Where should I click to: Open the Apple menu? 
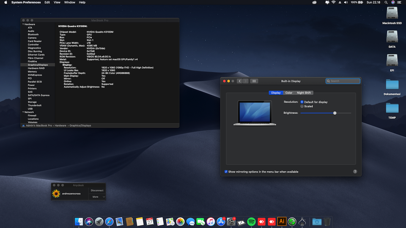[5, 3]
